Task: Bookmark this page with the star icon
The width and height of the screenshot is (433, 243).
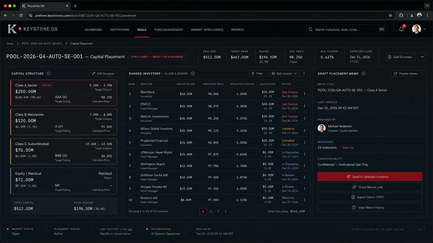Action: coord(390,15)
